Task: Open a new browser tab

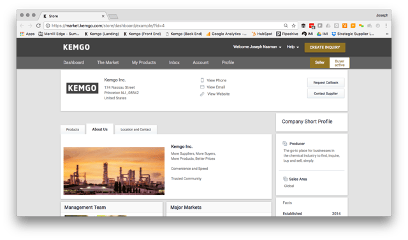Action: point(113,17)
